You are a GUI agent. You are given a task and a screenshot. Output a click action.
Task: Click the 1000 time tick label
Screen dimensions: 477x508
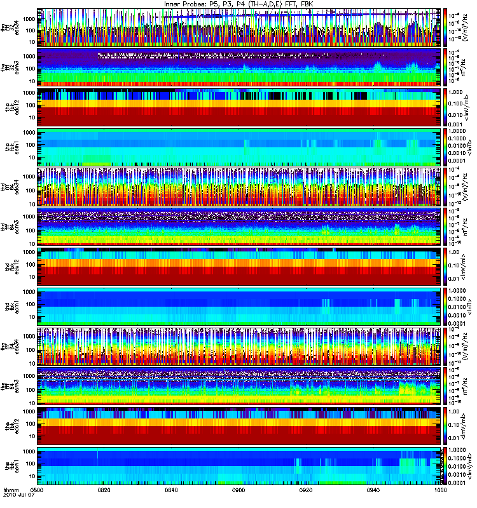click(441, 490)
